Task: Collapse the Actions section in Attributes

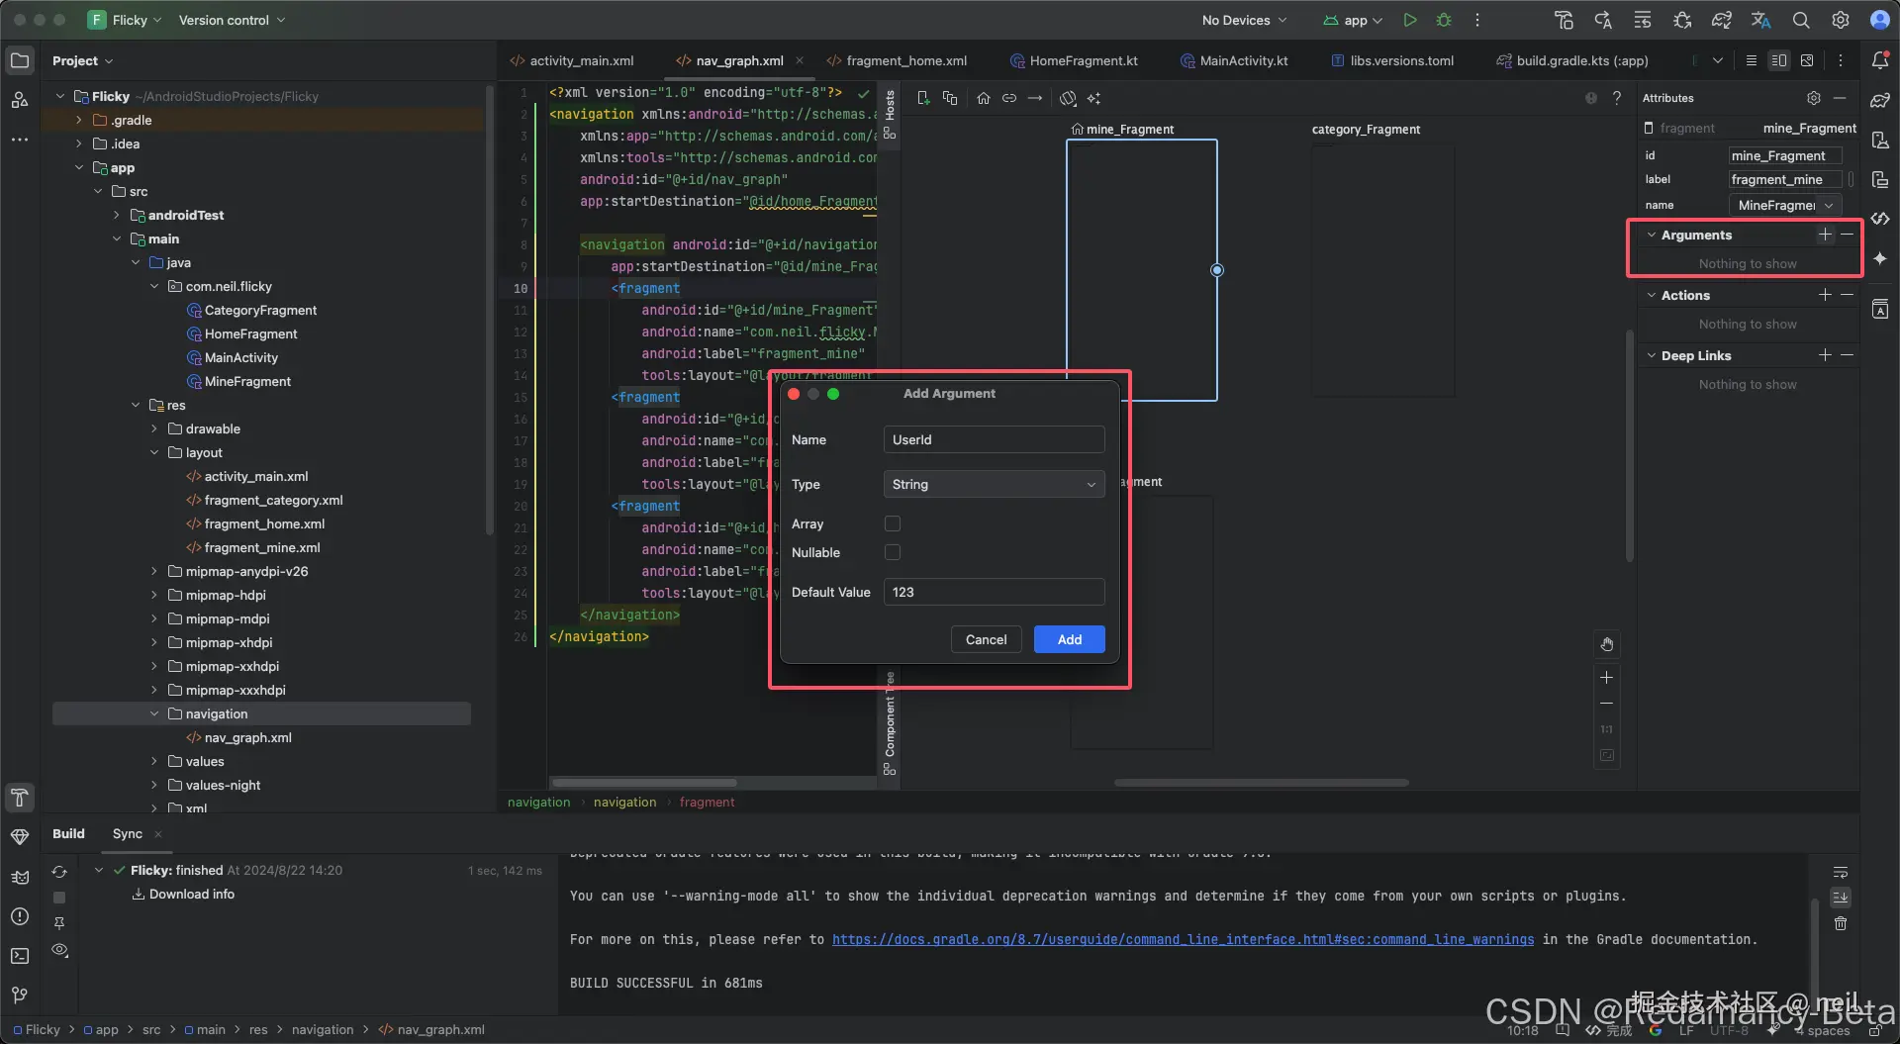Action: coord(1652,295)
